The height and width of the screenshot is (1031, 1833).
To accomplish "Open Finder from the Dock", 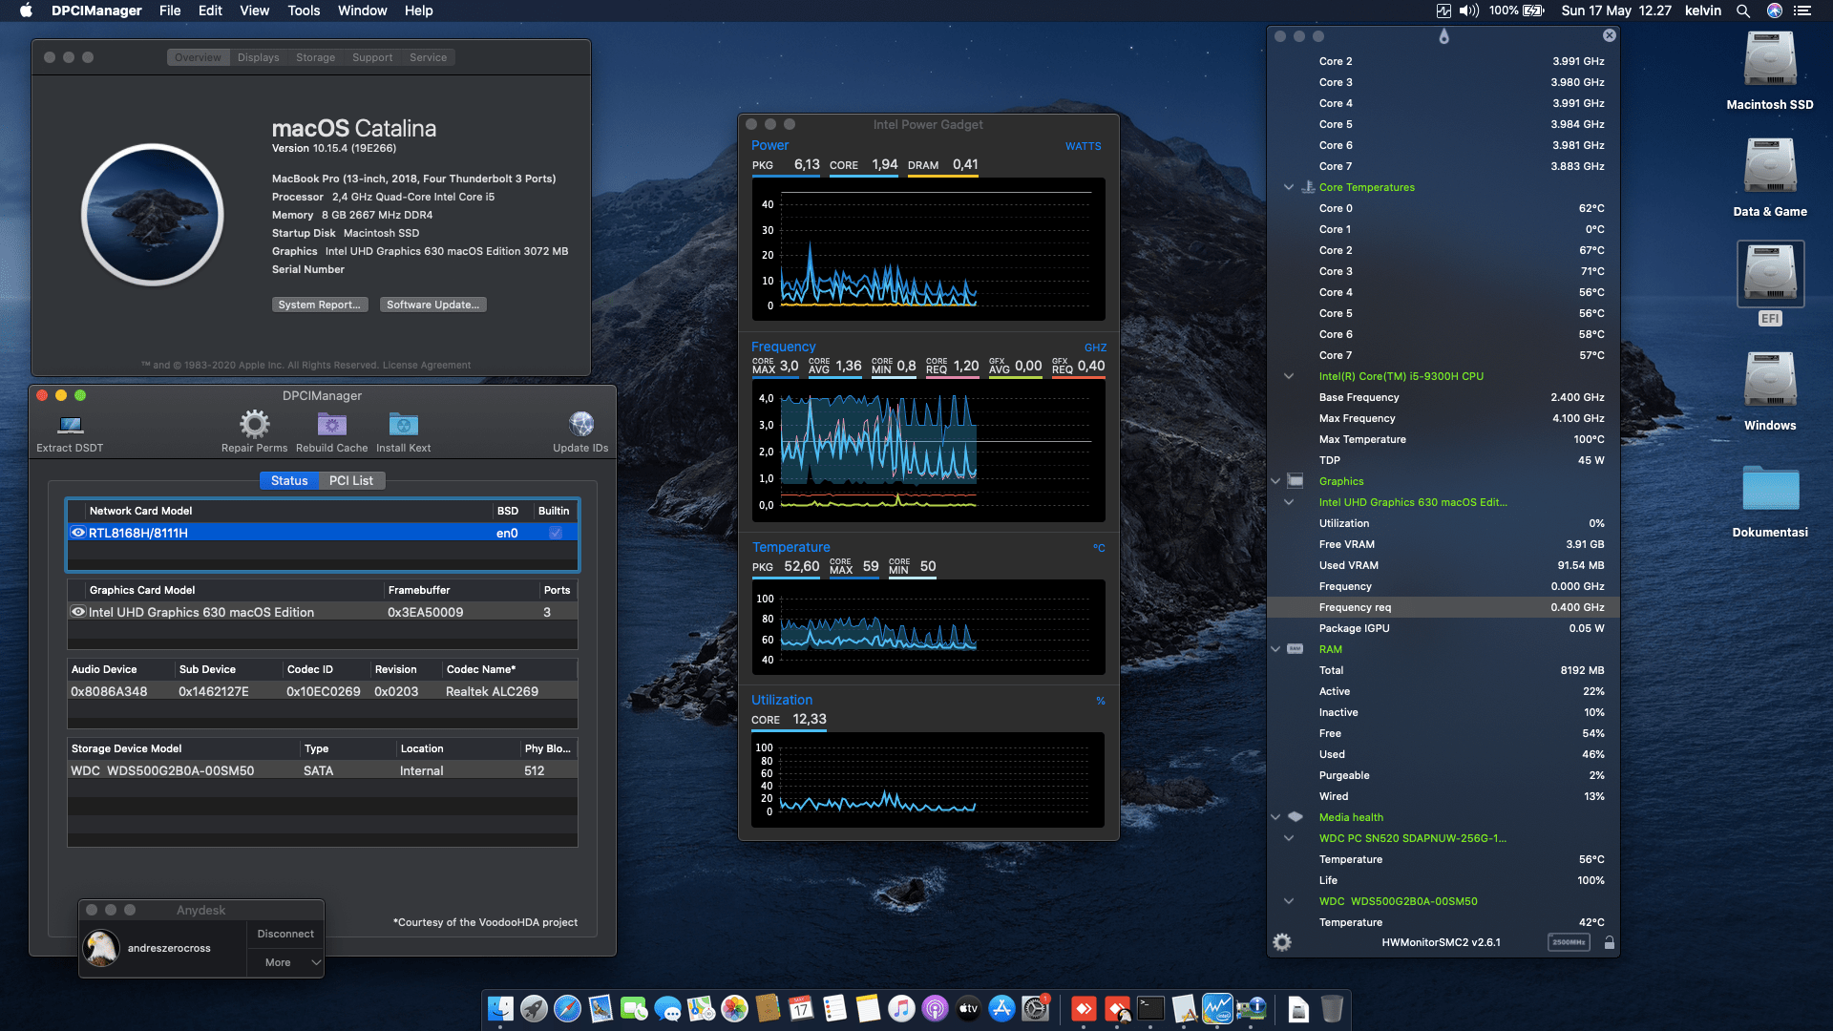I will (x=500, y=1008).
